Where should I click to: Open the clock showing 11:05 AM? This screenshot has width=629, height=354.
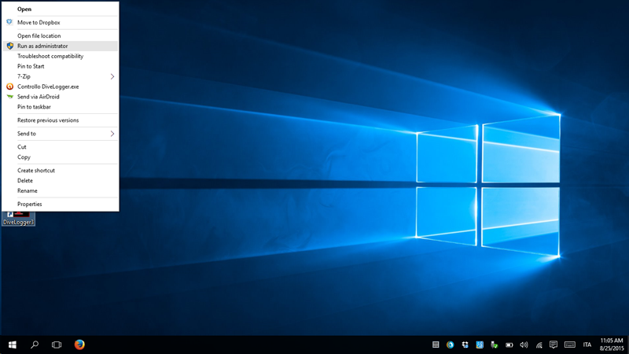(x=612, y=345)
